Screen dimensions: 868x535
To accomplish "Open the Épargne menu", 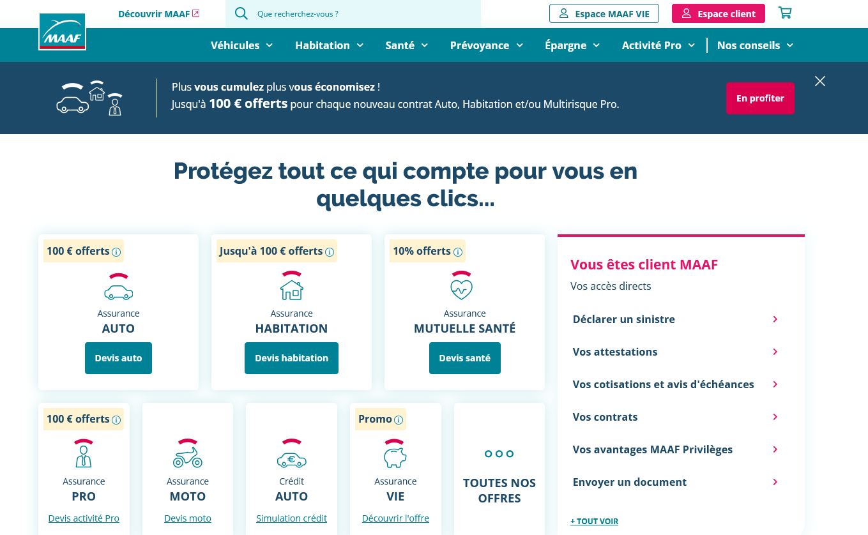I will click(x=572, y=45).
